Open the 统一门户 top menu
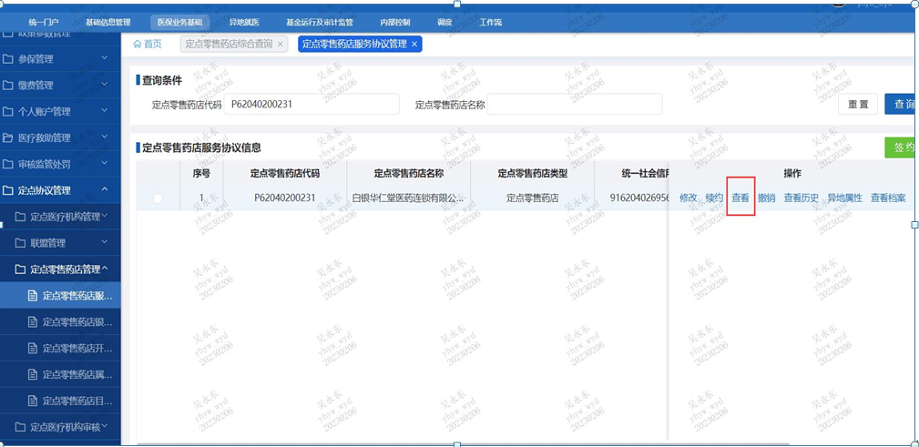919x447 pixels. tap(44, 22)
